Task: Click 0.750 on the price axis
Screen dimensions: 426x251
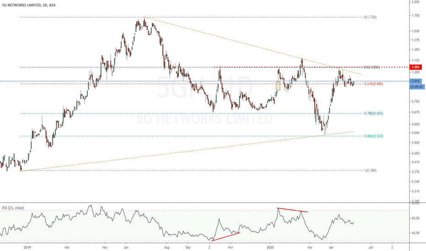Action: coord(415,101)
